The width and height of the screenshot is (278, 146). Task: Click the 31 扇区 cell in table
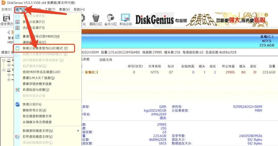tap(255, 72)
